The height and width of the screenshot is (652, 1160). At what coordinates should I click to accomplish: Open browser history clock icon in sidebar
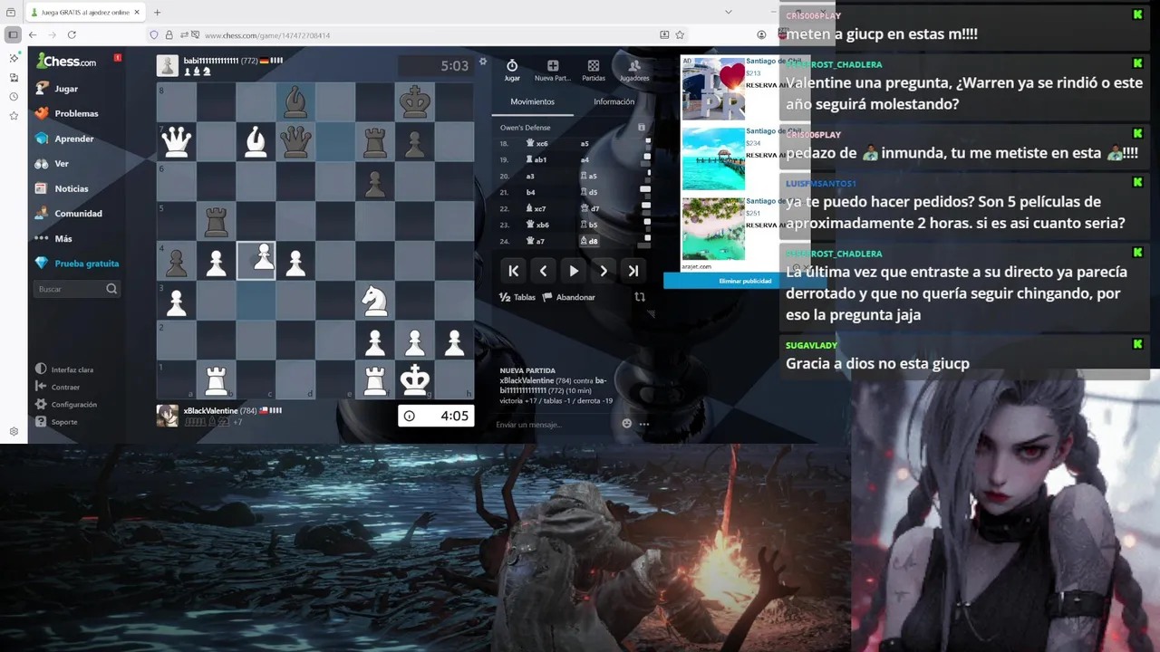[14, 96]
